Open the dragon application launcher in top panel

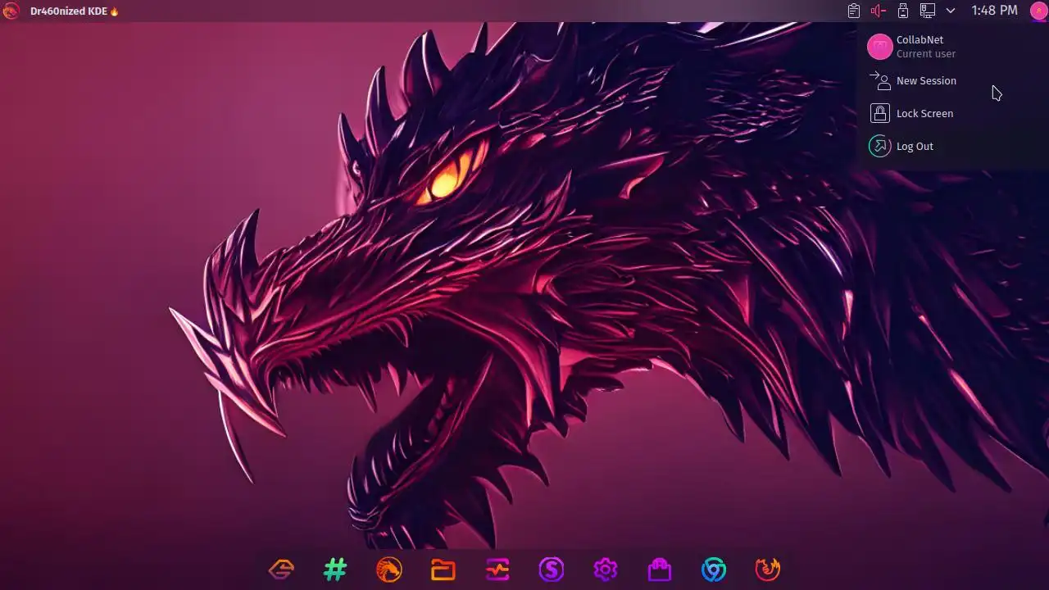11,11
